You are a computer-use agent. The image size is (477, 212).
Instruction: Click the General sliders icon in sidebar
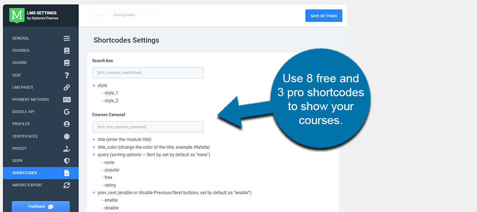coord(67,38)
